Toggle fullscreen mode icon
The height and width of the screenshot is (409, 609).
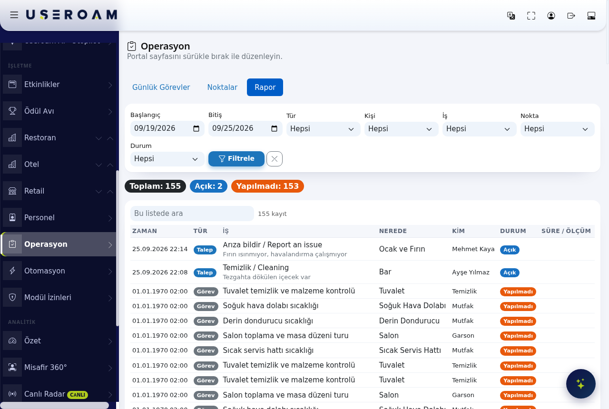[531, 16]
